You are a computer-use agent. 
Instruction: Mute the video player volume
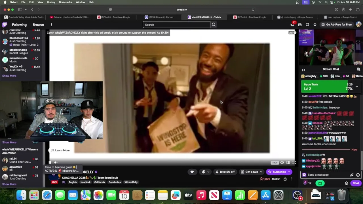click(56, 162)
